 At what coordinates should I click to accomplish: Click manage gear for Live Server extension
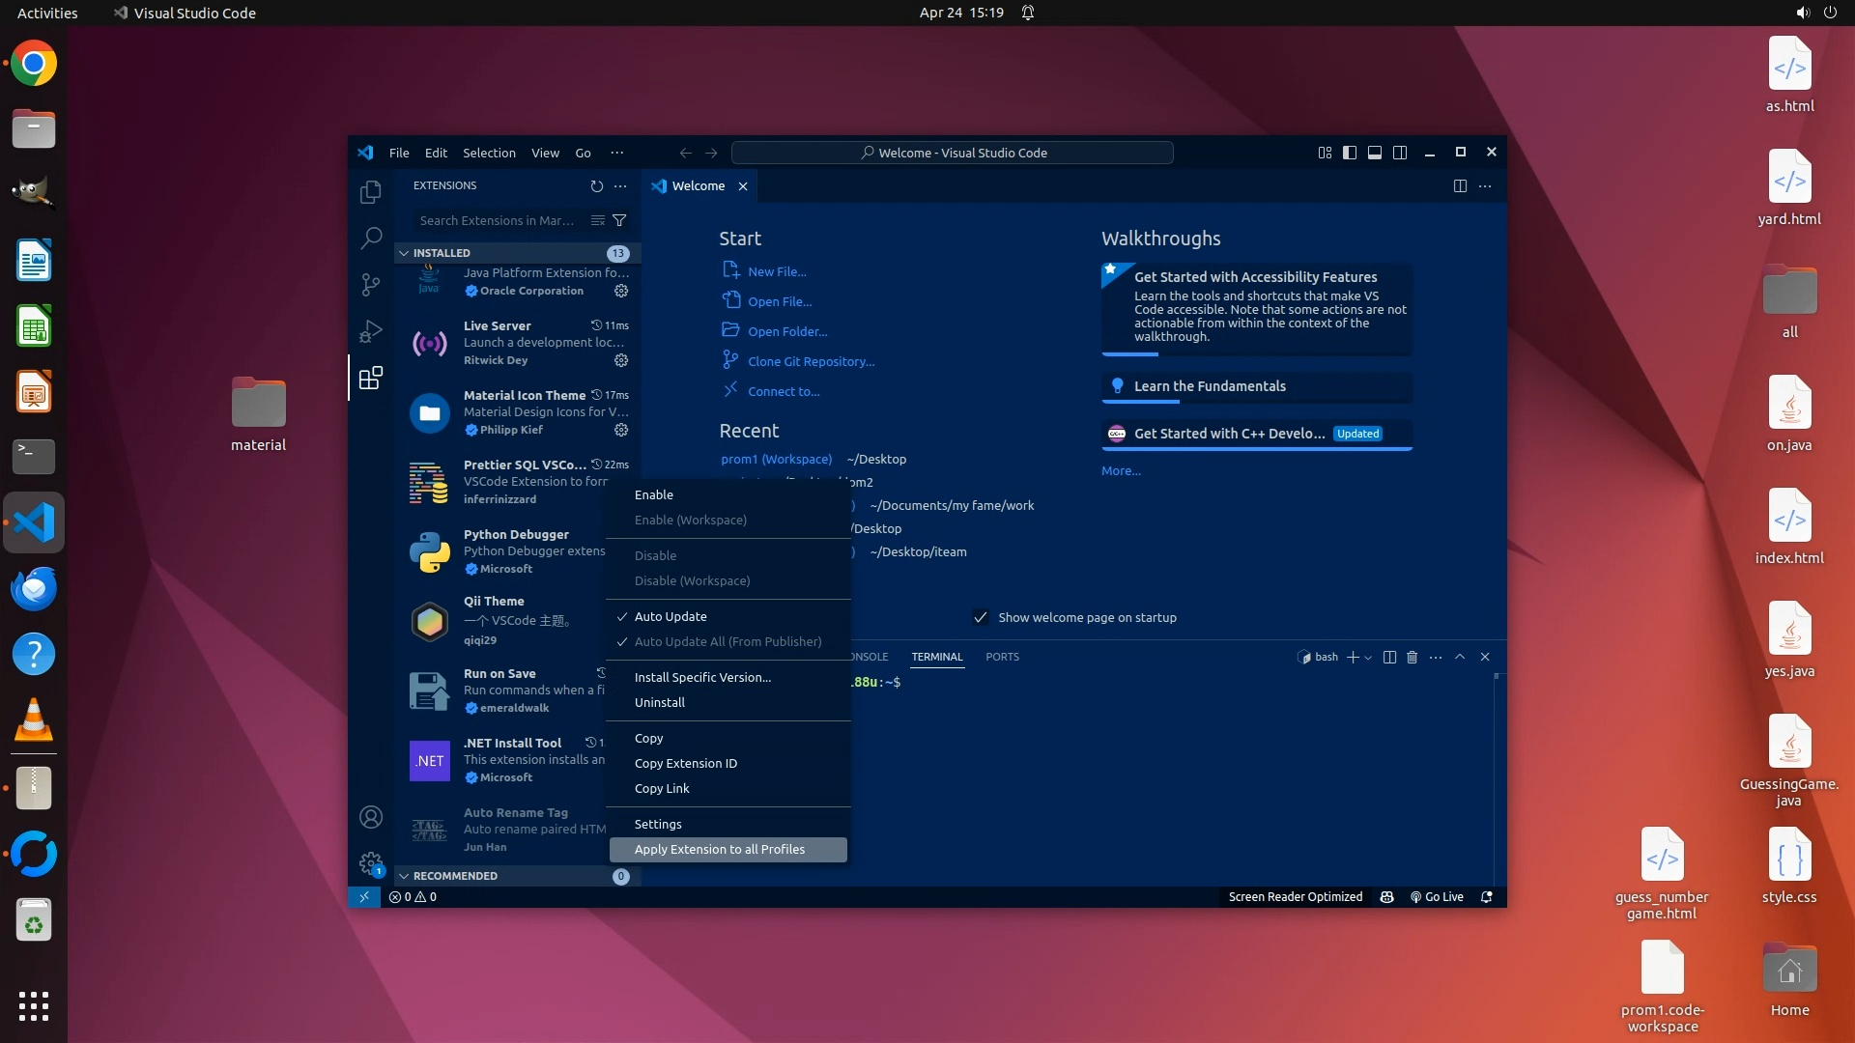click(621, 360)
